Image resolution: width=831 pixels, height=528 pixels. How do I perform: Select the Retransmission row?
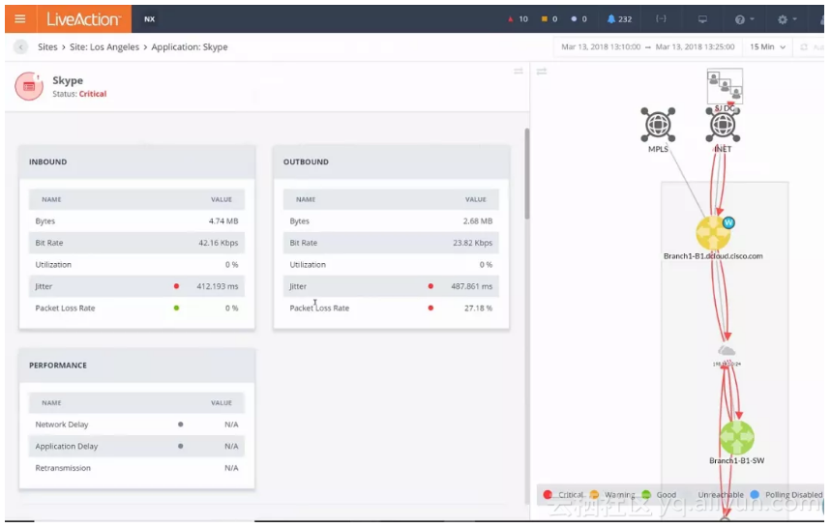(136, 468)
